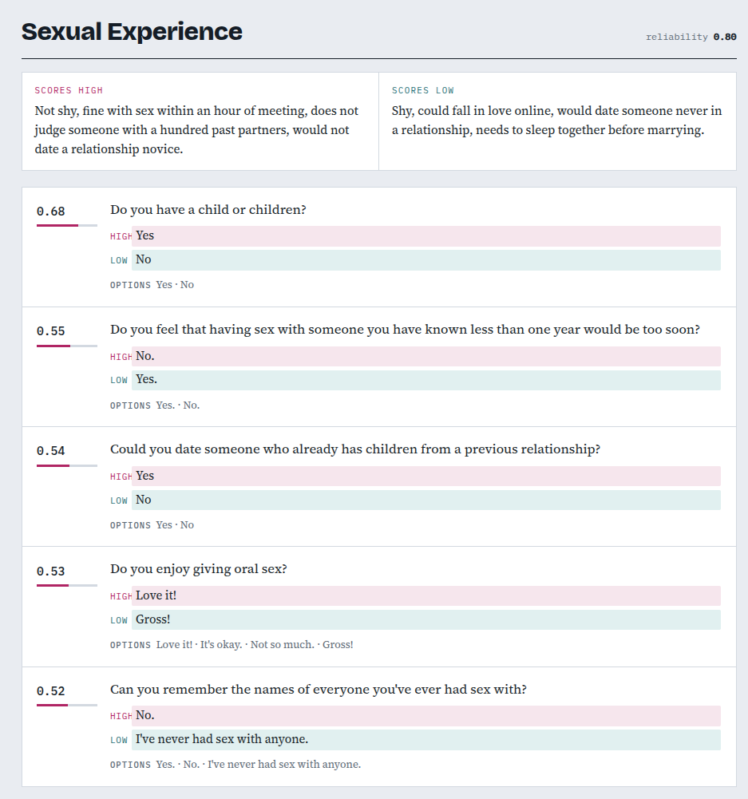Click the dating someone with children question
This screenshot has width=748, height=799.
click(x=355, y=449)
